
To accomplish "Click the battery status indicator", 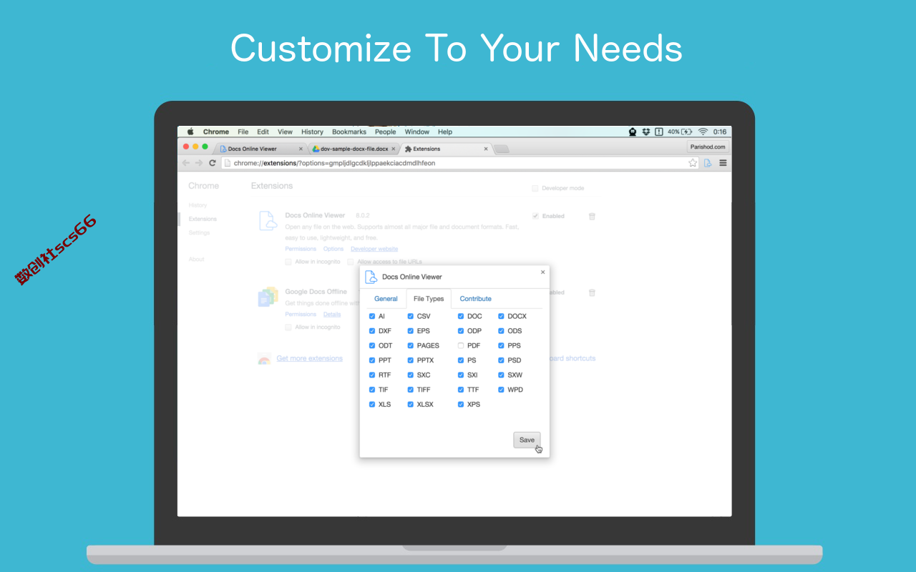I will (681, 132).
